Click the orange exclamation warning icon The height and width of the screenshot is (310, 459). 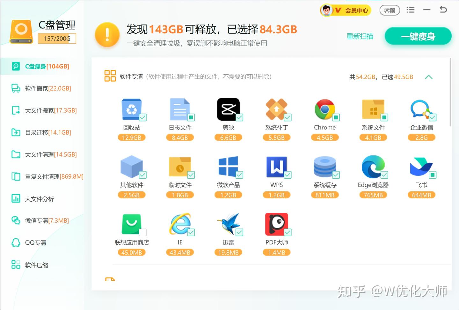click(x=107, y=34)
